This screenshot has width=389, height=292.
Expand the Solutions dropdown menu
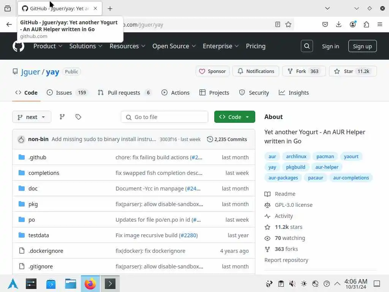click(86, 46)
